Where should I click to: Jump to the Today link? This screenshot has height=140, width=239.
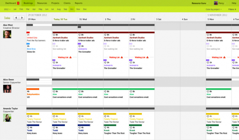coord(7,18)
